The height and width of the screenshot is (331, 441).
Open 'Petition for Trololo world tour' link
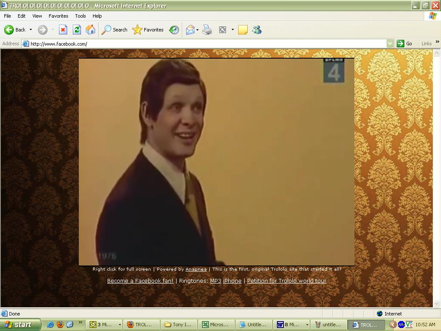click(x=286, y=281)
